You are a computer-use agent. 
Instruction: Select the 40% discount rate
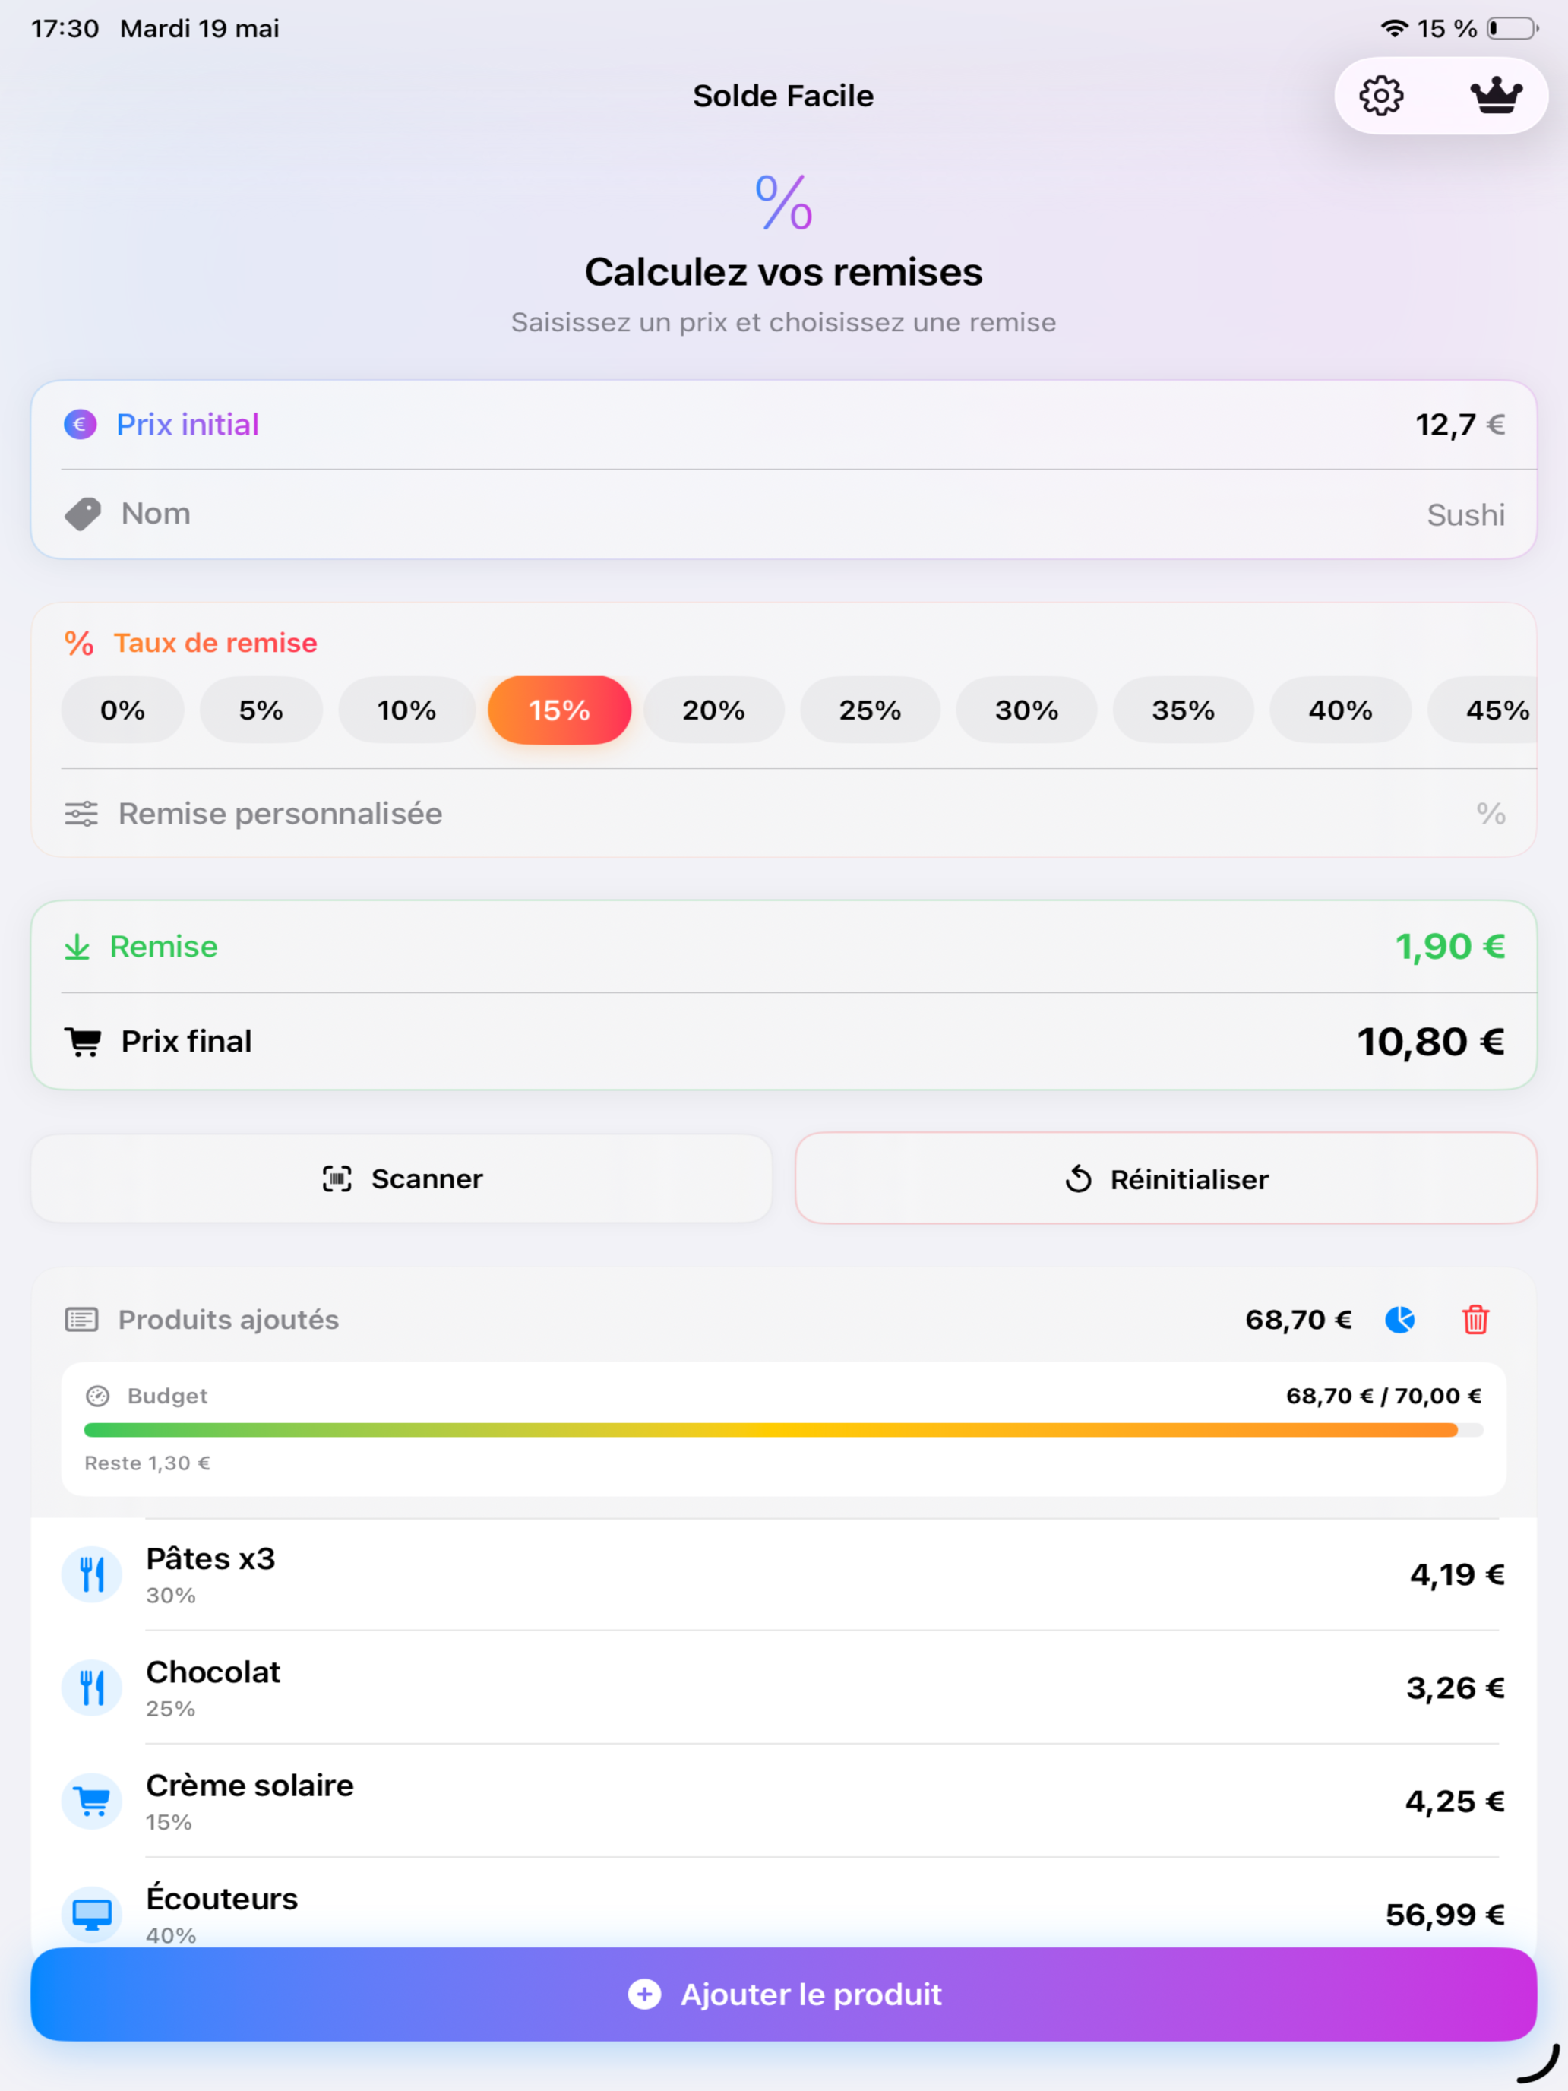1340,710
